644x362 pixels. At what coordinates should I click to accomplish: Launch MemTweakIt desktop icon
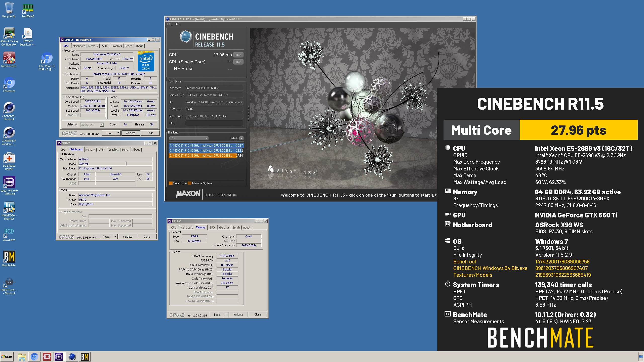click(9, 60)
